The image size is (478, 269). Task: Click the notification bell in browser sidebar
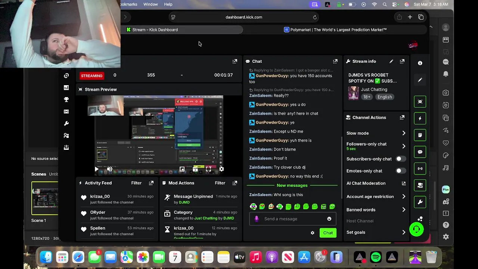click(x=446, y=74)
